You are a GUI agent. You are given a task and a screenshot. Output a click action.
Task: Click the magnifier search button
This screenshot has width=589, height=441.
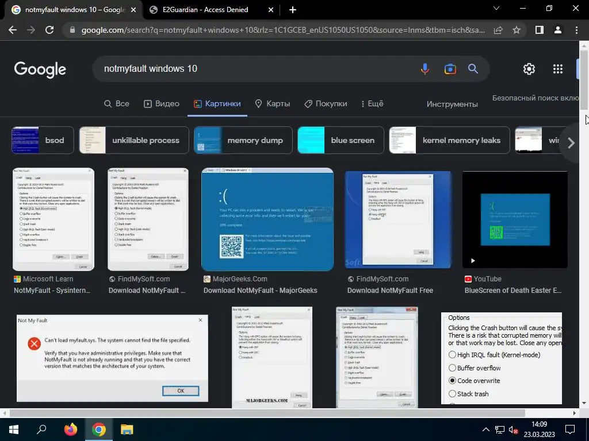pos(473,69)
